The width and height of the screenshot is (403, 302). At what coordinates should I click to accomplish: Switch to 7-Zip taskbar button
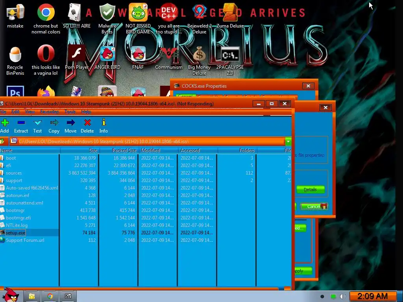tap(68, 296)
